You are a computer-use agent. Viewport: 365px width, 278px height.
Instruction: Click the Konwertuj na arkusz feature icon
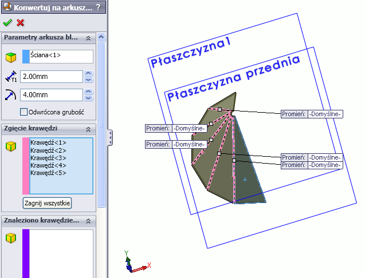(x=7, y=7)
